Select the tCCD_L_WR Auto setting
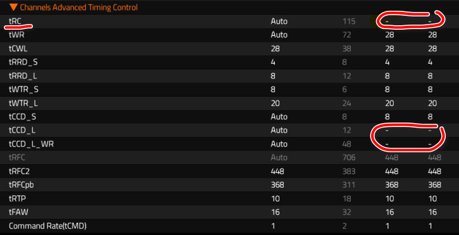 point(279,144)
